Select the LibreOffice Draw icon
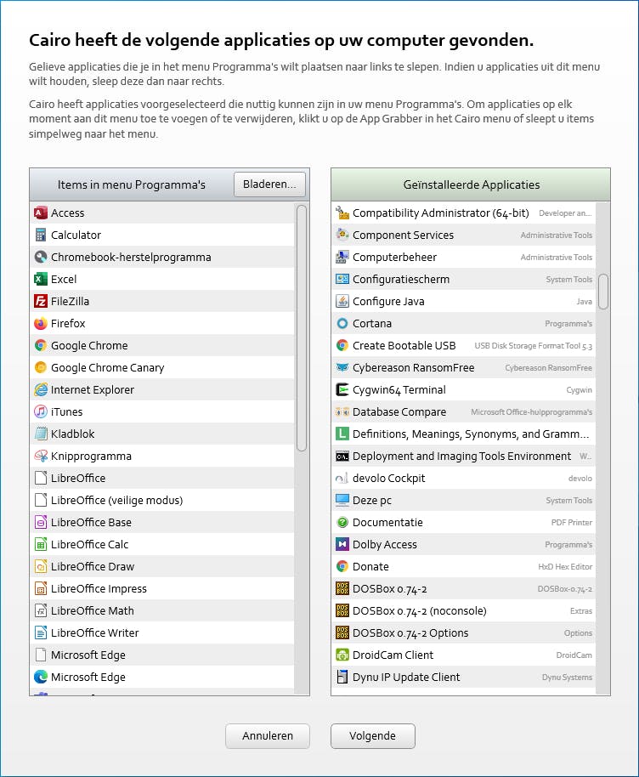Viewport: 639px width, 777px height. click(41, 566)
